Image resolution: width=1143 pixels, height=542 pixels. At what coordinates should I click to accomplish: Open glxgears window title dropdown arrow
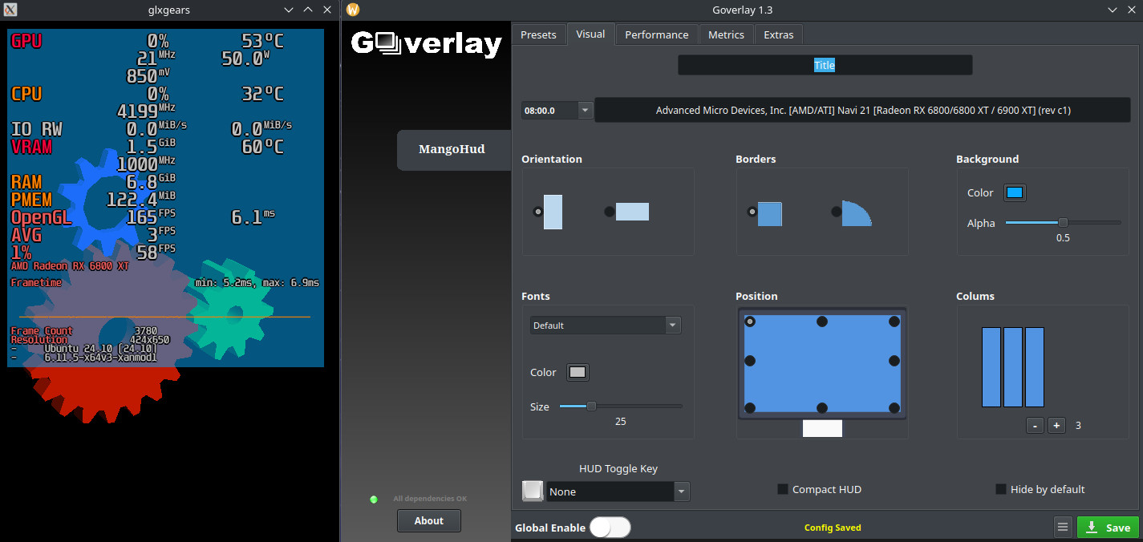tap(290, 10)
